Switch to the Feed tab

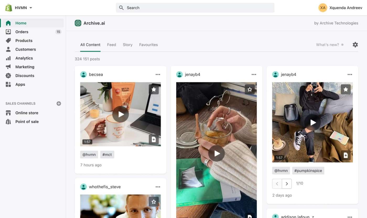[111, 44]
